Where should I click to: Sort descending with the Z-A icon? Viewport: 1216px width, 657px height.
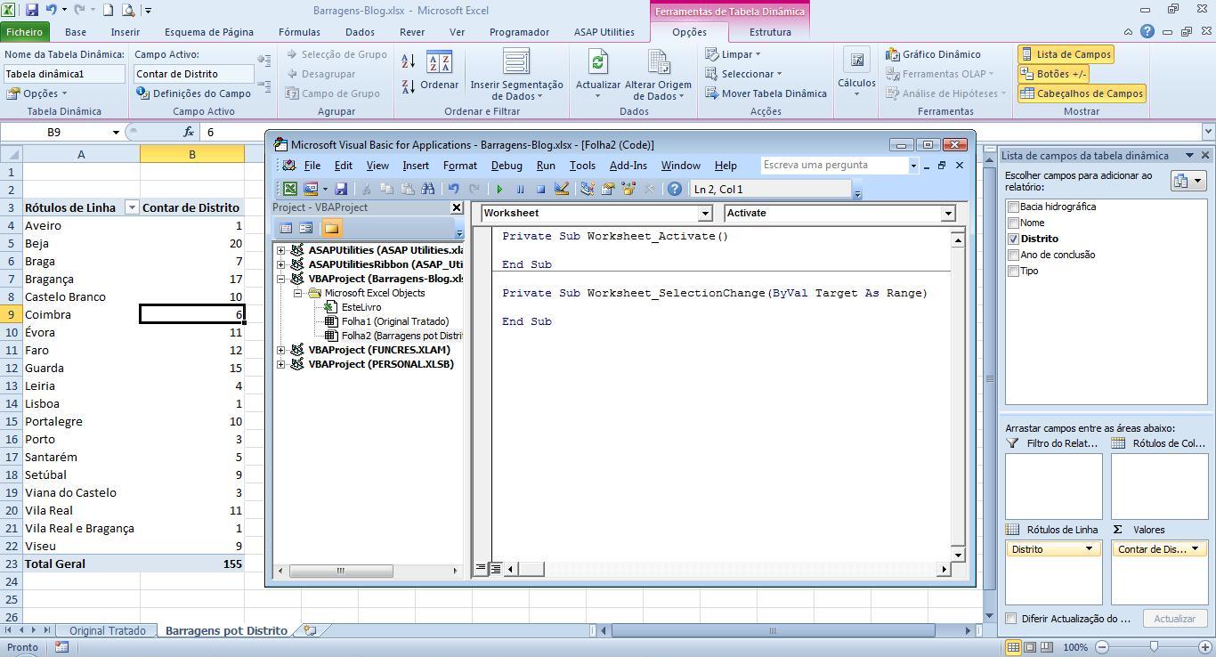[x=408, y=86]
